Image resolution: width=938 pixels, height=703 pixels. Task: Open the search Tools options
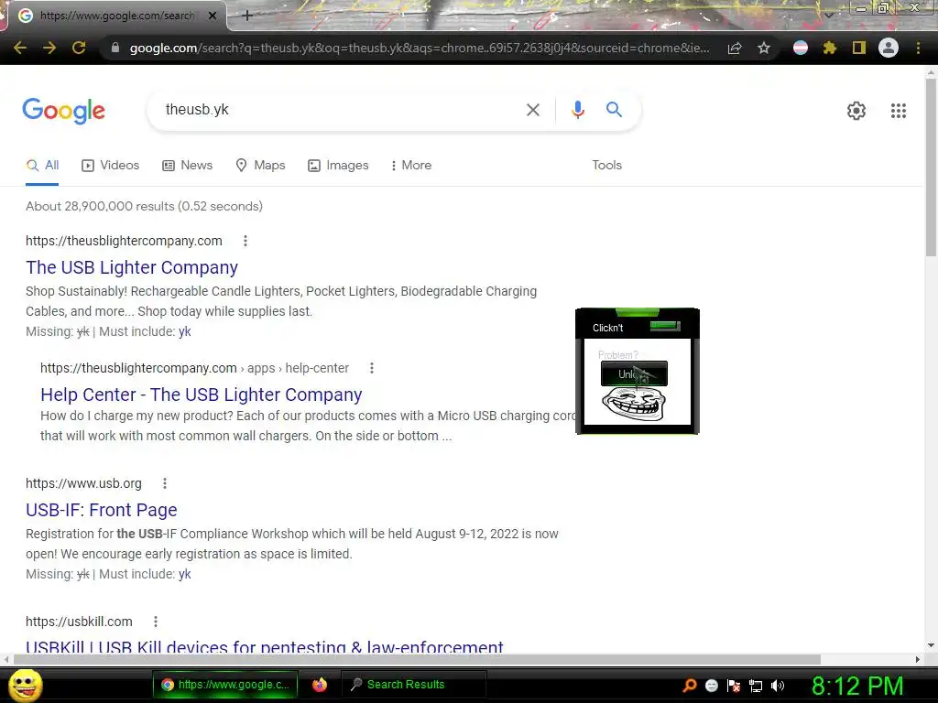[x=606, y=165]
